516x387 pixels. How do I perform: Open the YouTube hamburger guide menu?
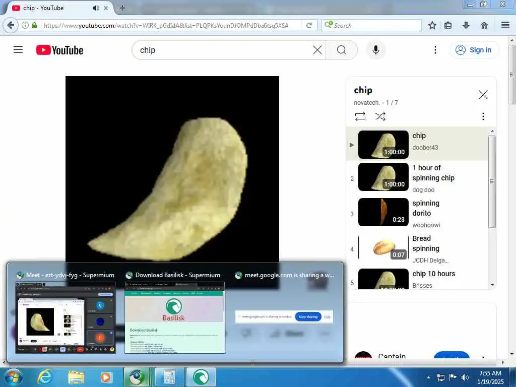18,50
